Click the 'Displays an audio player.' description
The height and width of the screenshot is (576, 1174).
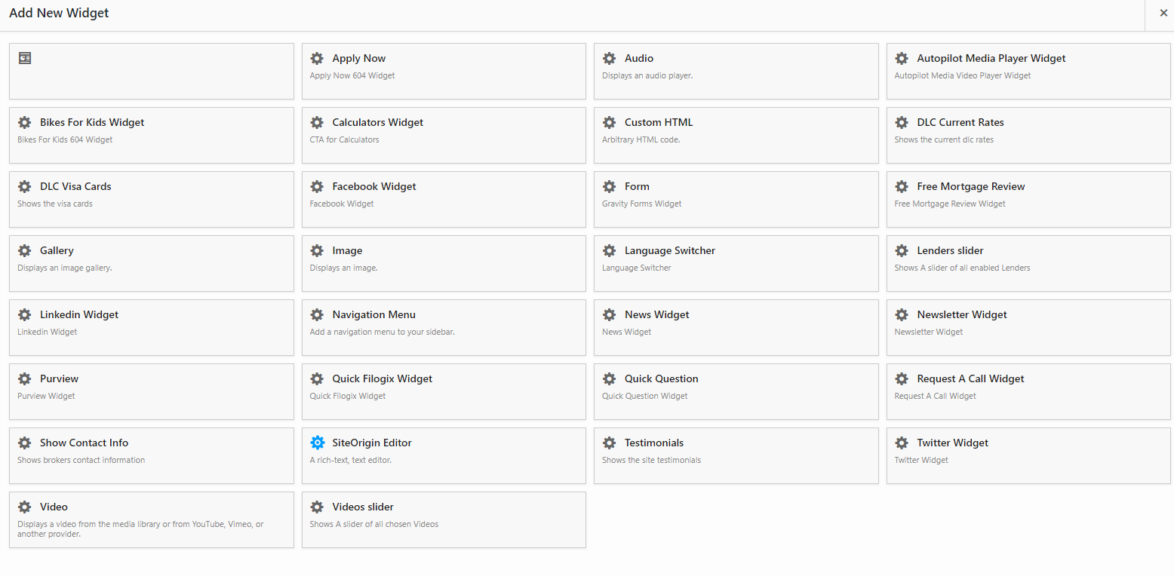(647, 75)
